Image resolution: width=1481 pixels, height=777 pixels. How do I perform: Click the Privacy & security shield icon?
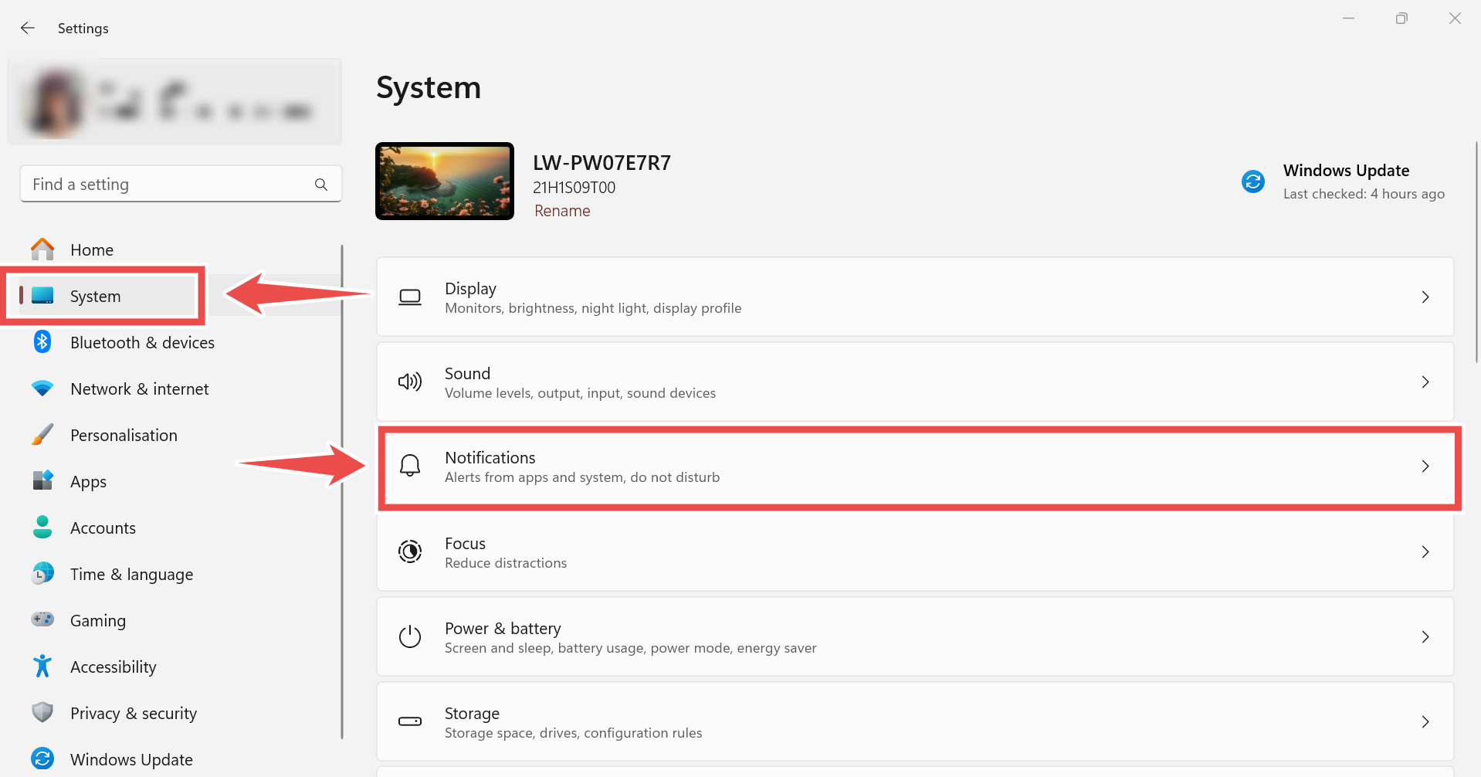(42, 712)
